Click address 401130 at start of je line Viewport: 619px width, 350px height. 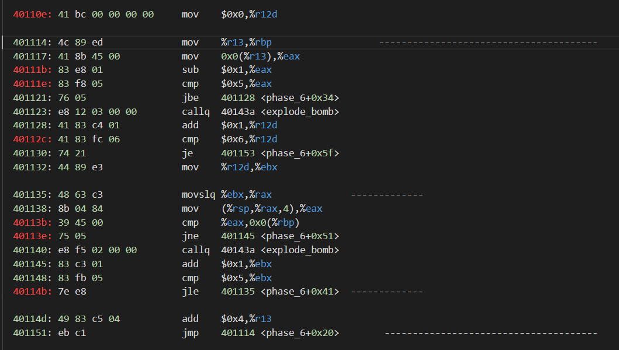[x=33, y=153]
